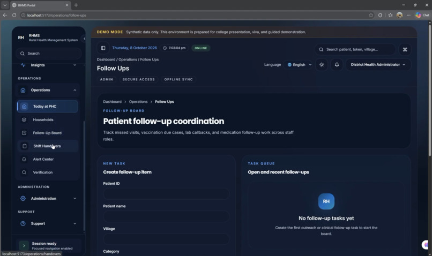Image resolution: width=432 pixels, height=256 pixels.
Task: Bookmark the page with the star icon
Action: point(371,15)
